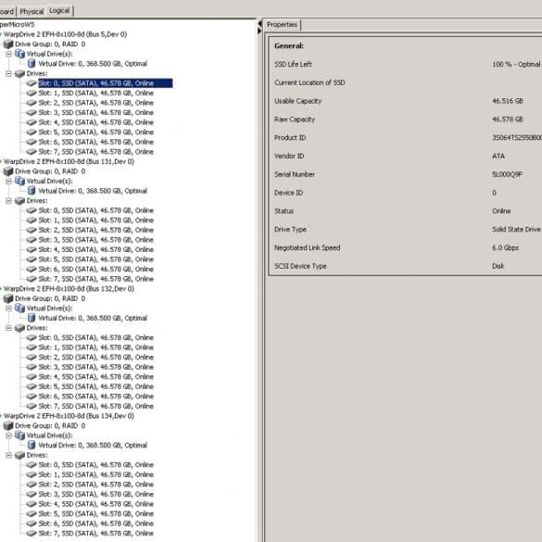Click the Drives folder icon under Bus 132
This screenshot has height=542, width=542.
point(20,328)
